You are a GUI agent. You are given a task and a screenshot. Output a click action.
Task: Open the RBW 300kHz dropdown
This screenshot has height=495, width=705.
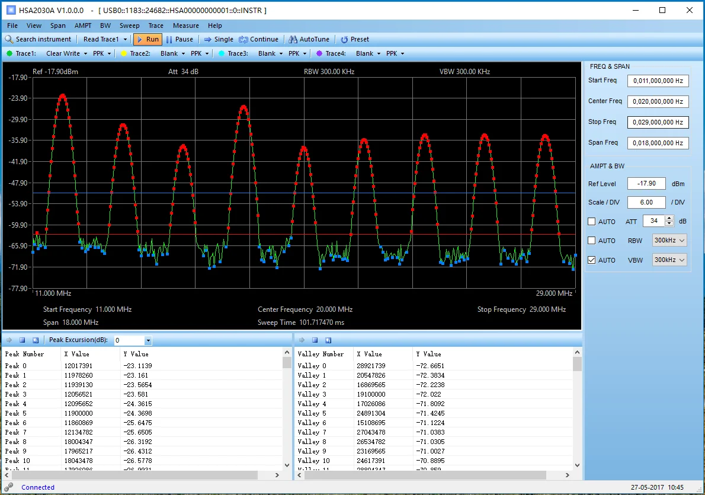coord(669,241)
